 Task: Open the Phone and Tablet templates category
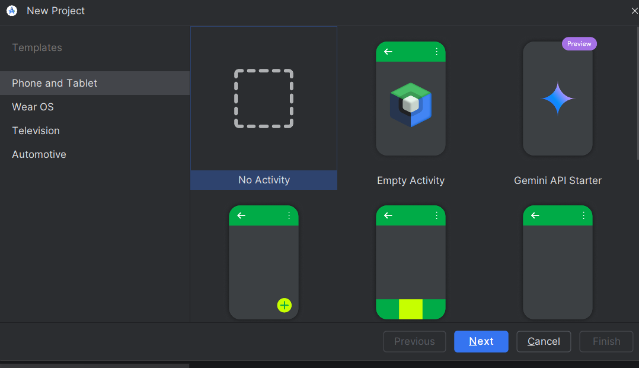pyautogui.click(x=95, y=83)
